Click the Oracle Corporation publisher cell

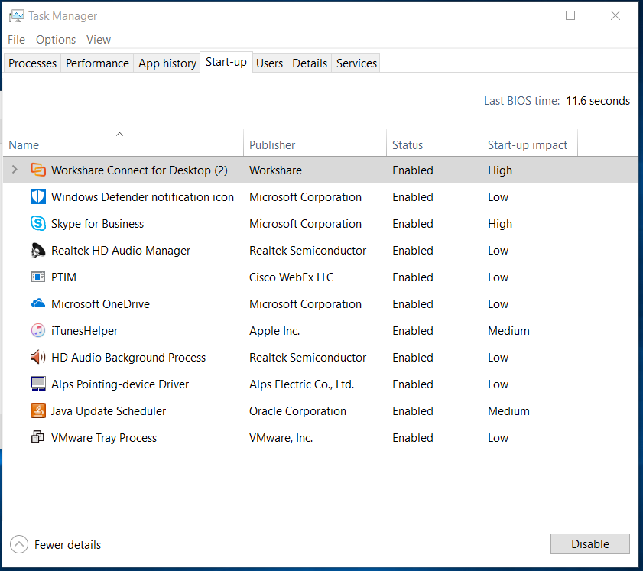297,410
